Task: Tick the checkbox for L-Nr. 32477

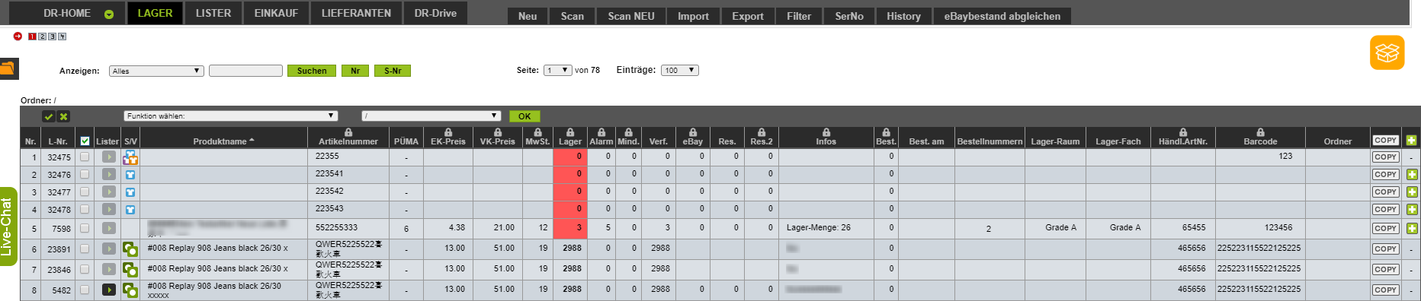Action: (85, 192)
